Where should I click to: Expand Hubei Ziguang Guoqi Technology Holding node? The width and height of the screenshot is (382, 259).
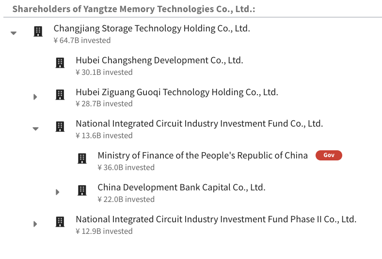35,97
